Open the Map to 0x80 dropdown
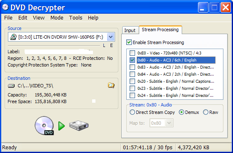The image size is (233, 153). pyautogui.click(x=169, y=123)
